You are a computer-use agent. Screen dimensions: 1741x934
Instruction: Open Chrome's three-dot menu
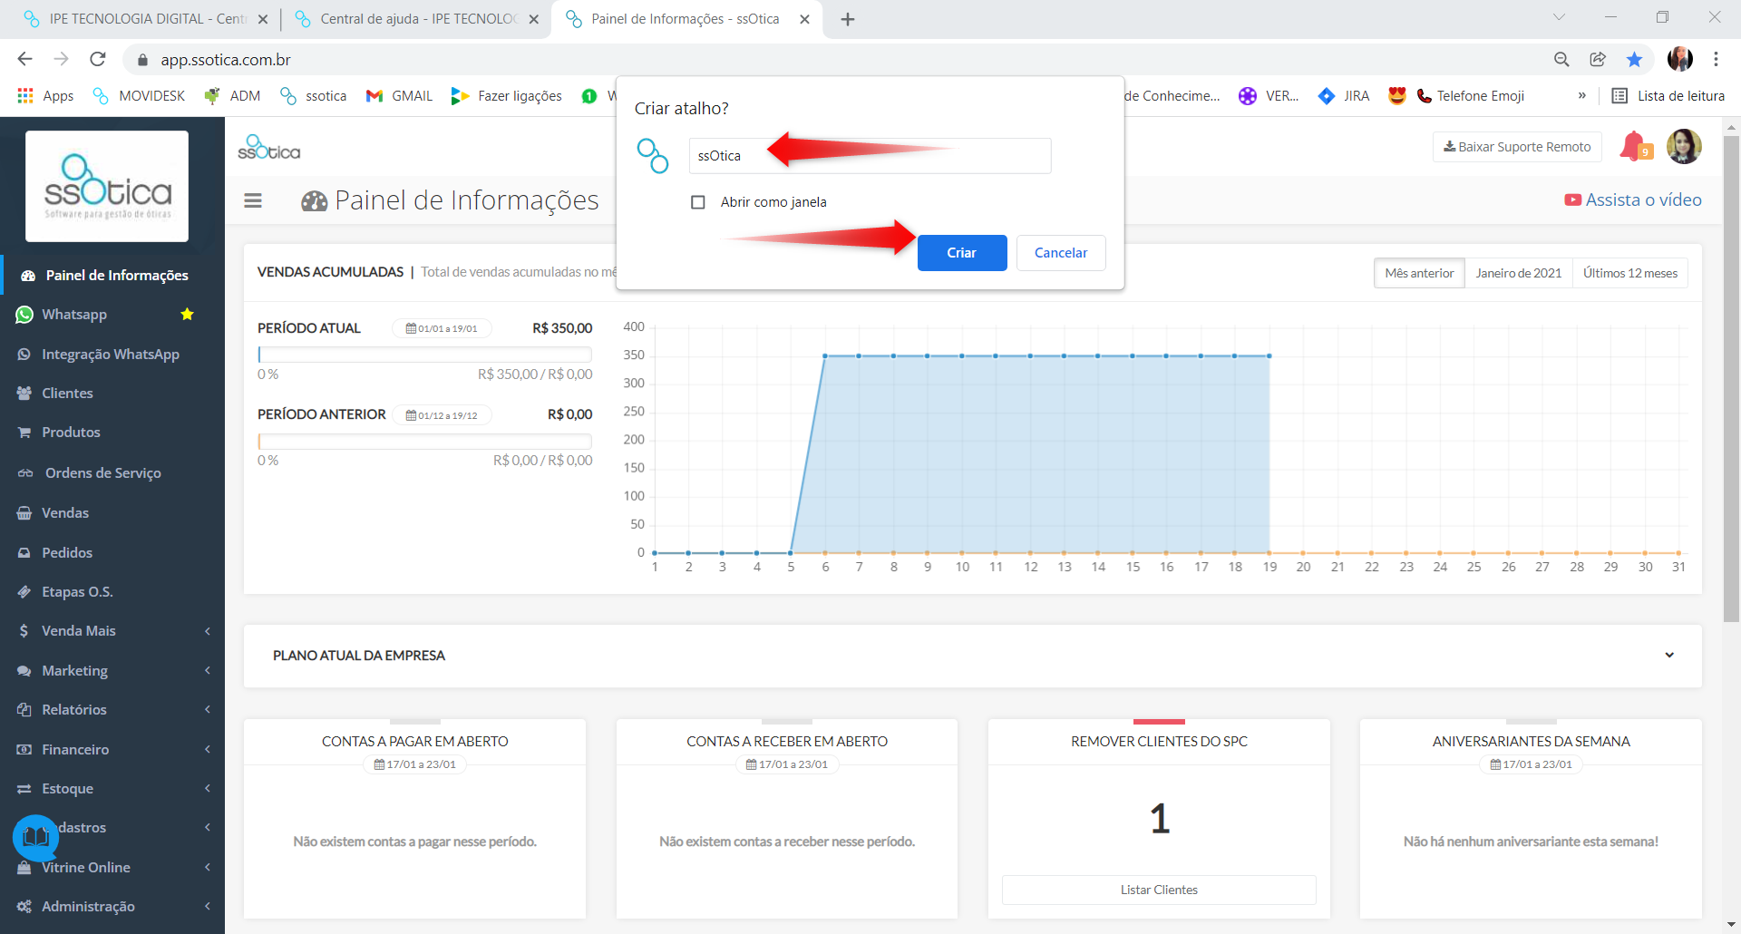click(x=1716, y=59)
